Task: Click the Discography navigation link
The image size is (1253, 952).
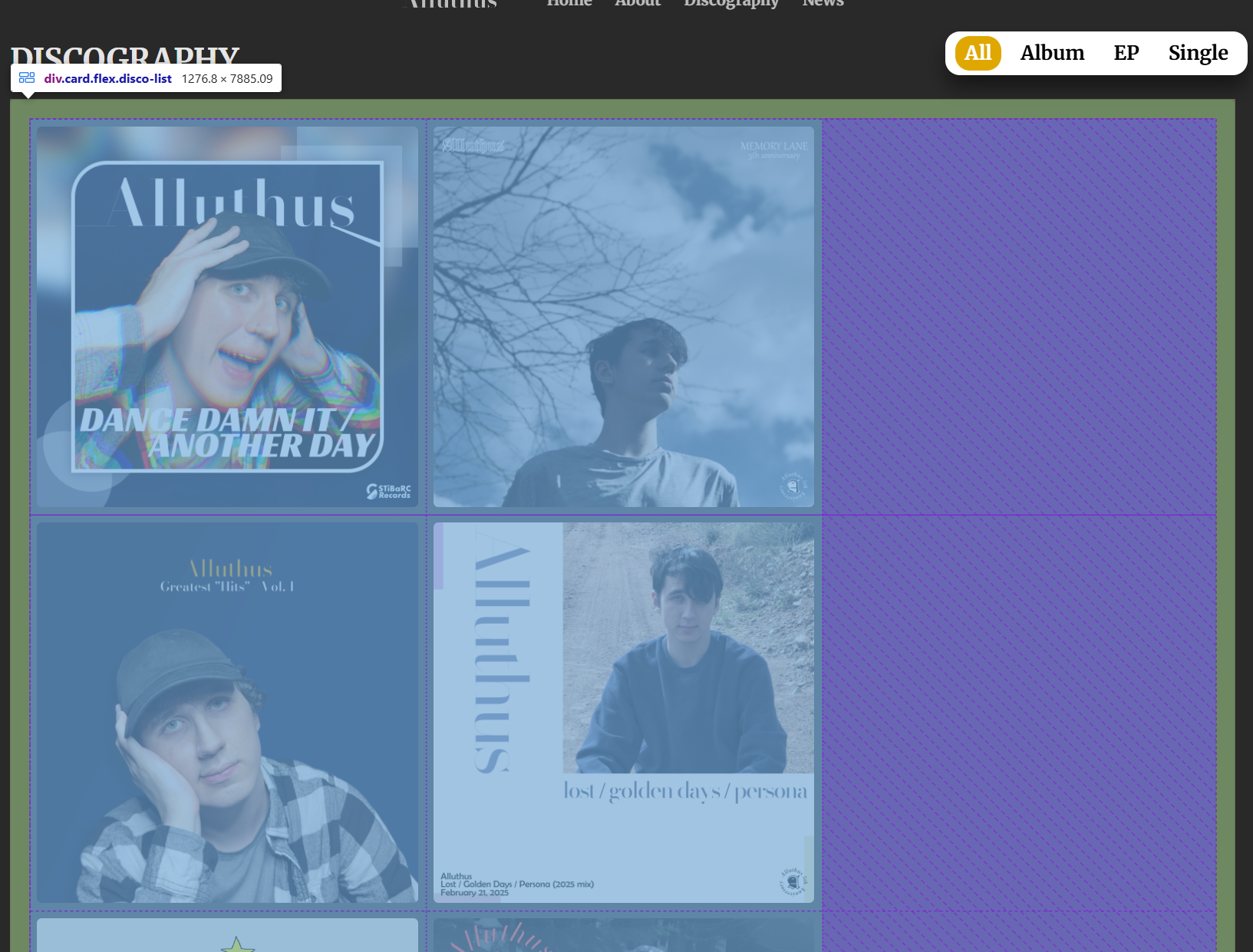Action: pyautogui.click(x=731, y=4)
